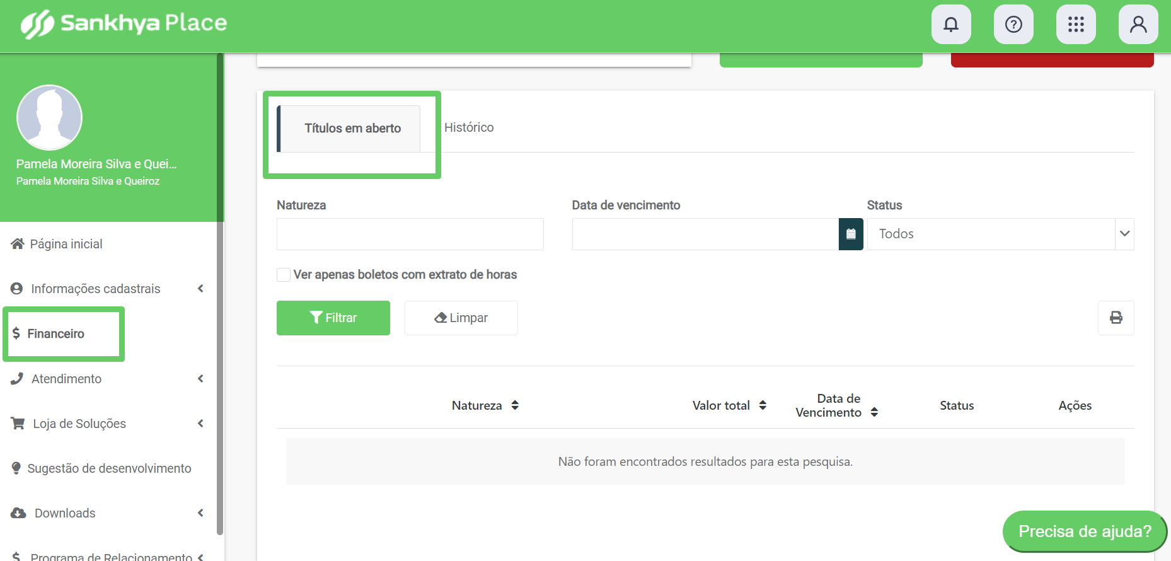
Task: Open the apps grid icon
Action: (x=1075, y=25)
